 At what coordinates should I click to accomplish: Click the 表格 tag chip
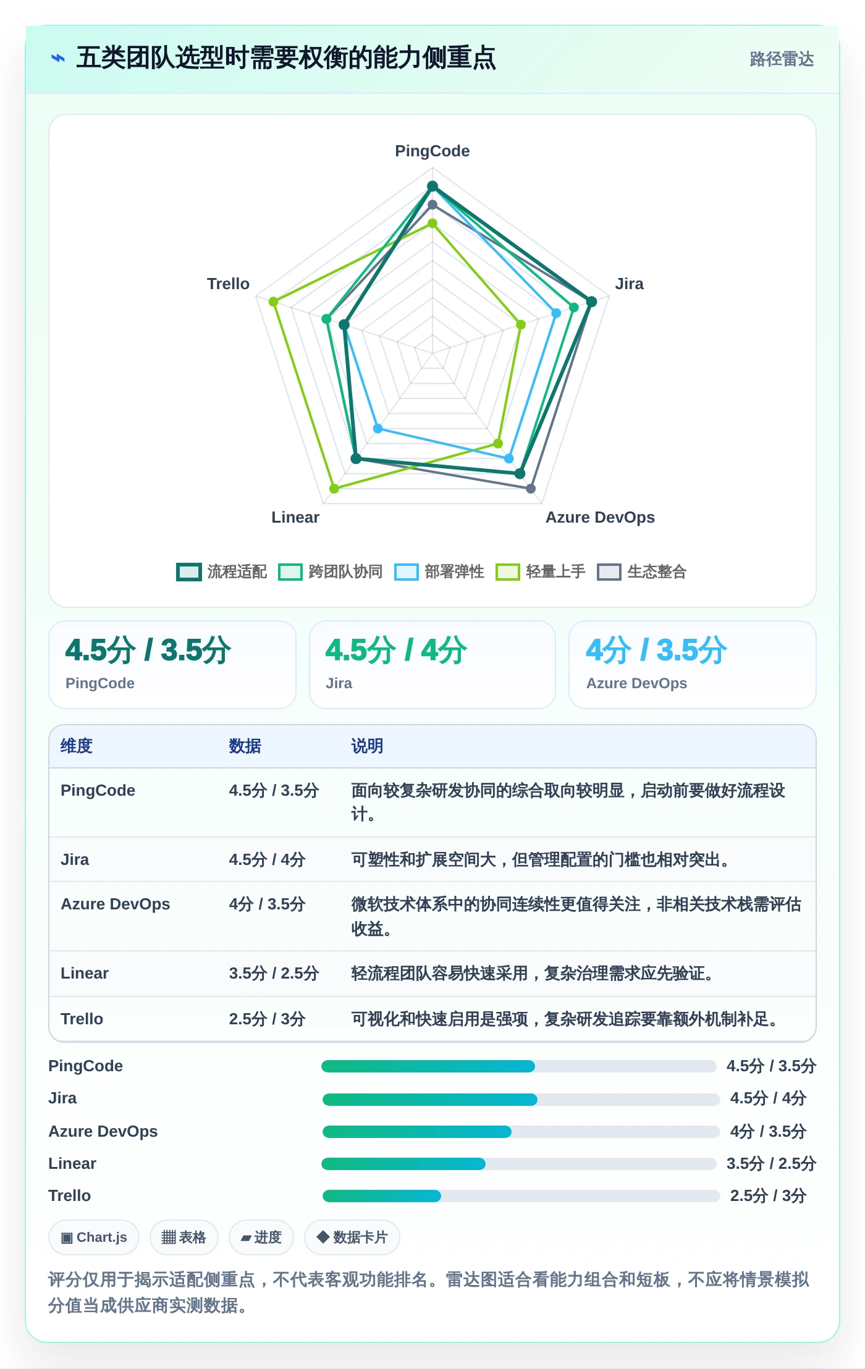coord(184,1237)
